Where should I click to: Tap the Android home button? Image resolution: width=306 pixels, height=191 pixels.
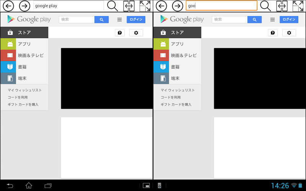29,186
